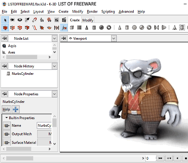Click connect button beside Name property
188x163 pixels.
coord(7,125)
